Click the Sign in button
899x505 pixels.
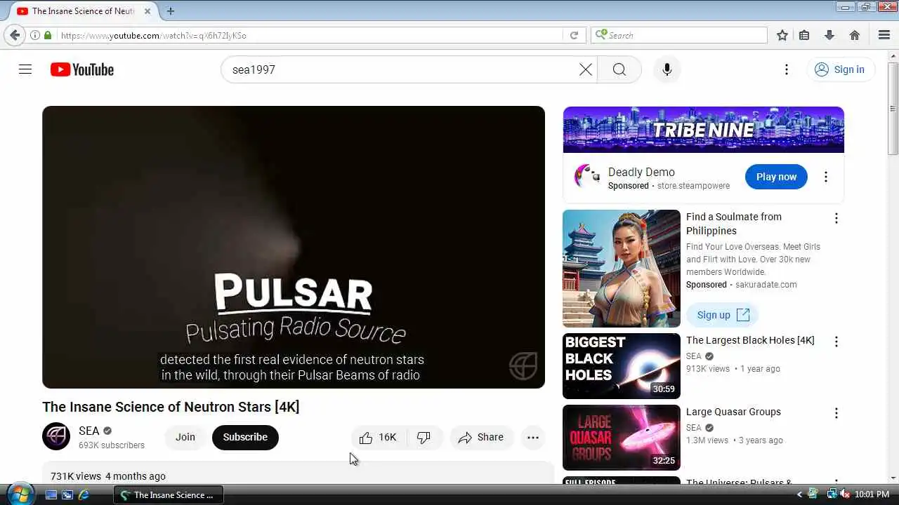tap(840, 69)
